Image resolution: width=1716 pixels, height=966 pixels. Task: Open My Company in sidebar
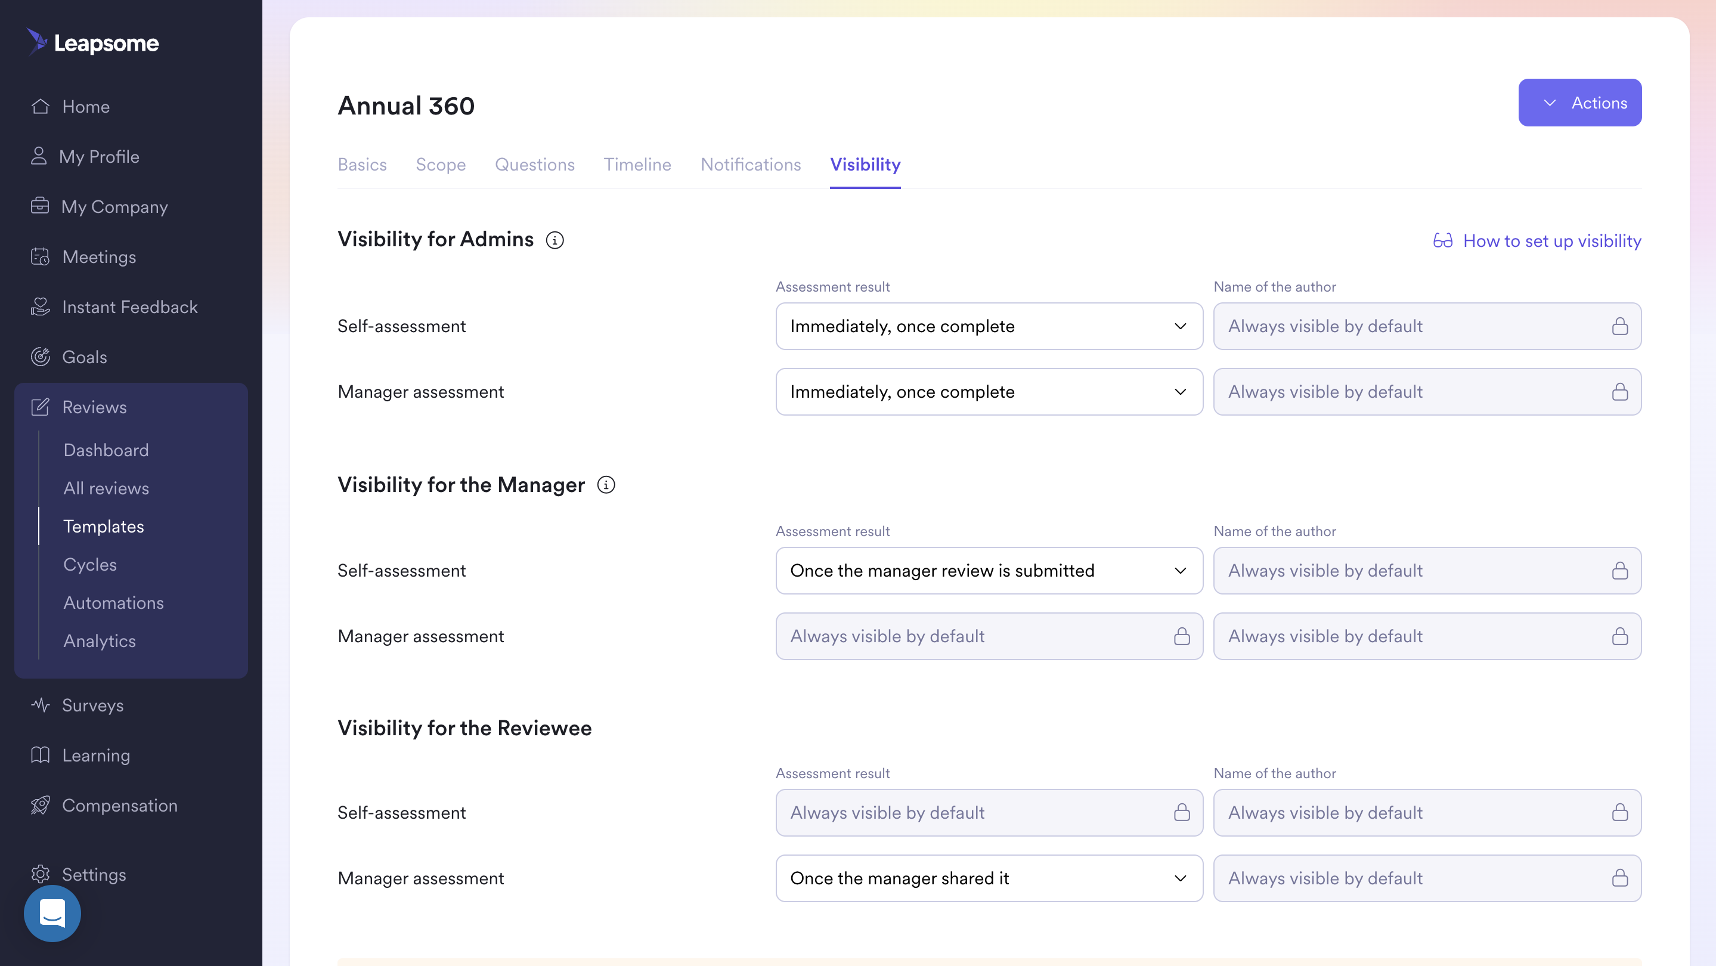click(x=114, y=206)
